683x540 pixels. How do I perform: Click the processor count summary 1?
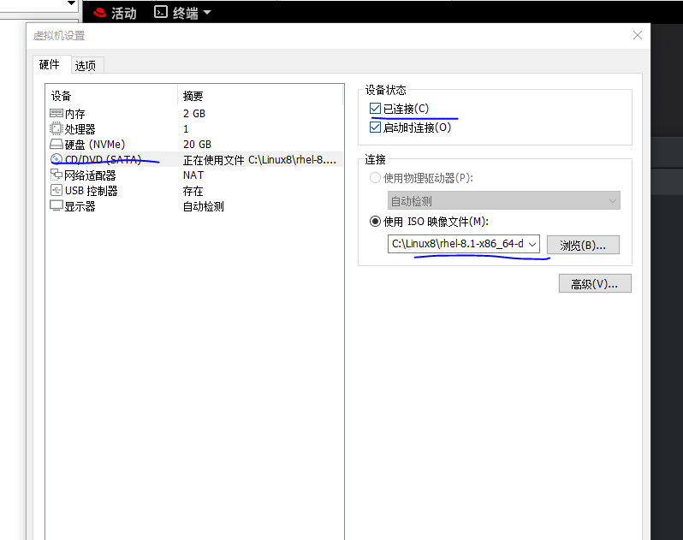(x=186, y=129)
